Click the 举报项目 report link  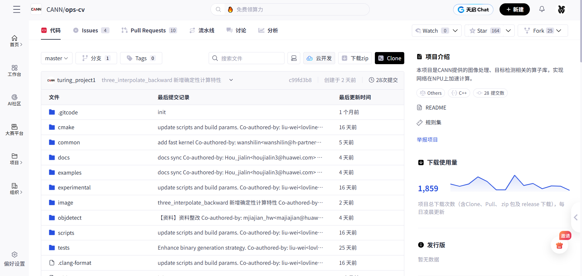[427, 140]
